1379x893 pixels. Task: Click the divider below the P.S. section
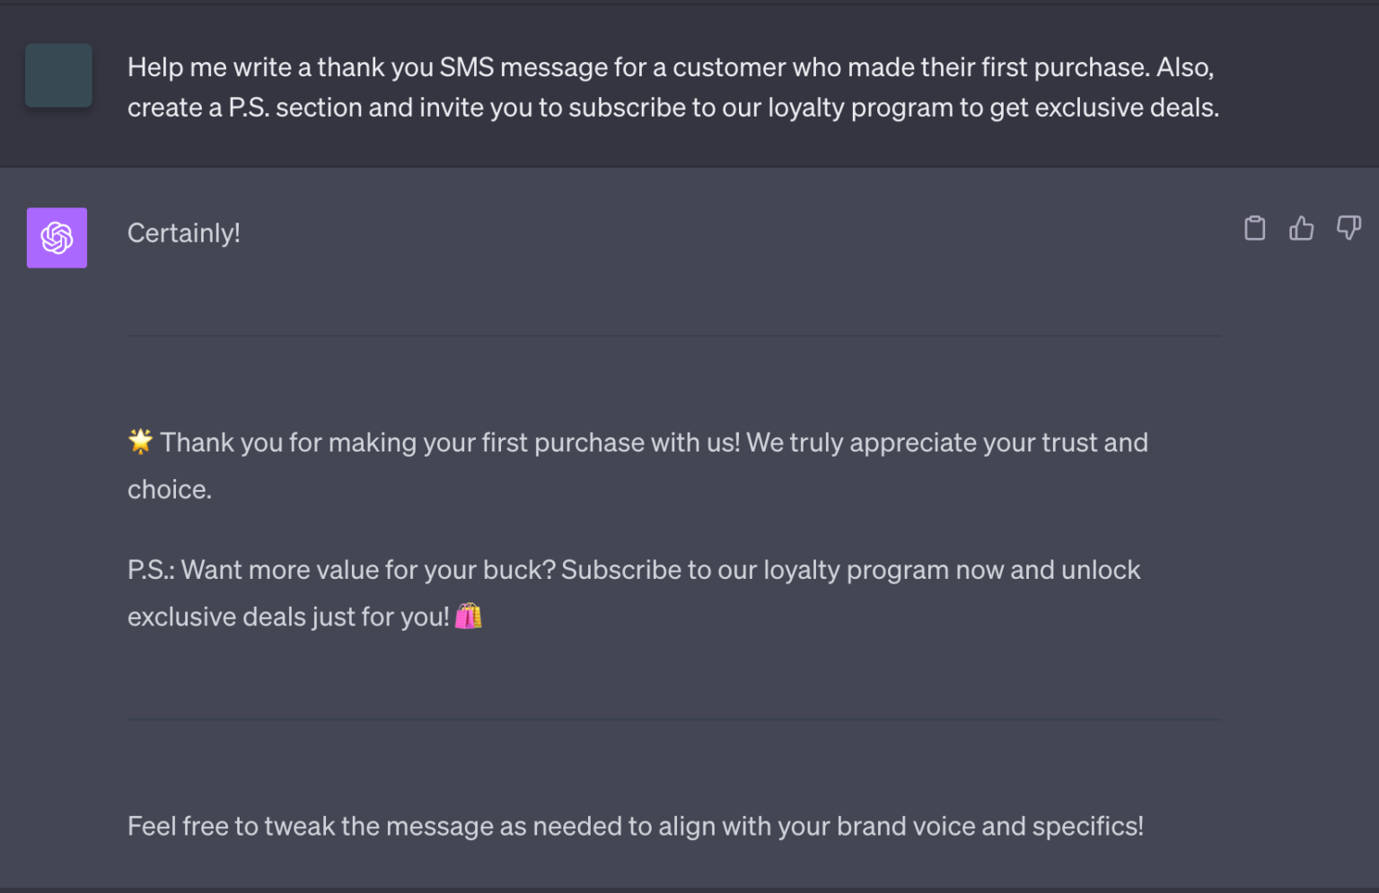(x=673, y=719)
